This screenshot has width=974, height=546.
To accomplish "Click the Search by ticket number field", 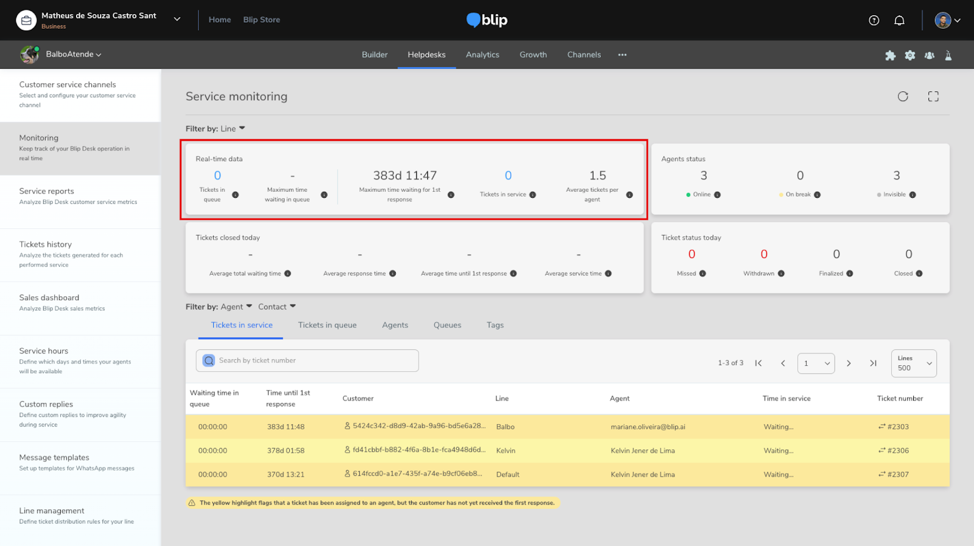I will (307, 360).
